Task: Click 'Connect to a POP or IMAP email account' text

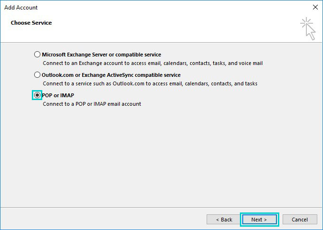Action: 92,104
